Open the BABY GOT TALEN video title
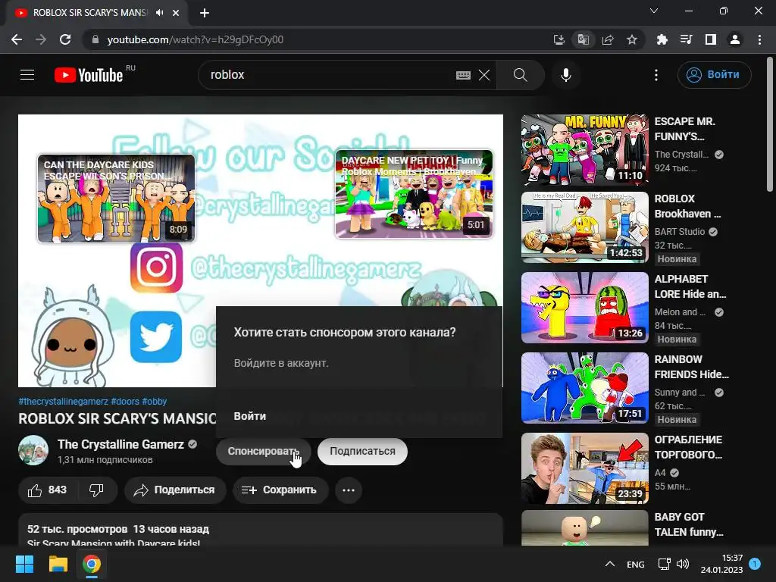Screen dimensions: 776x582 point(689,524)
